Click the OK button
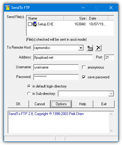 (x=18, y=104)
